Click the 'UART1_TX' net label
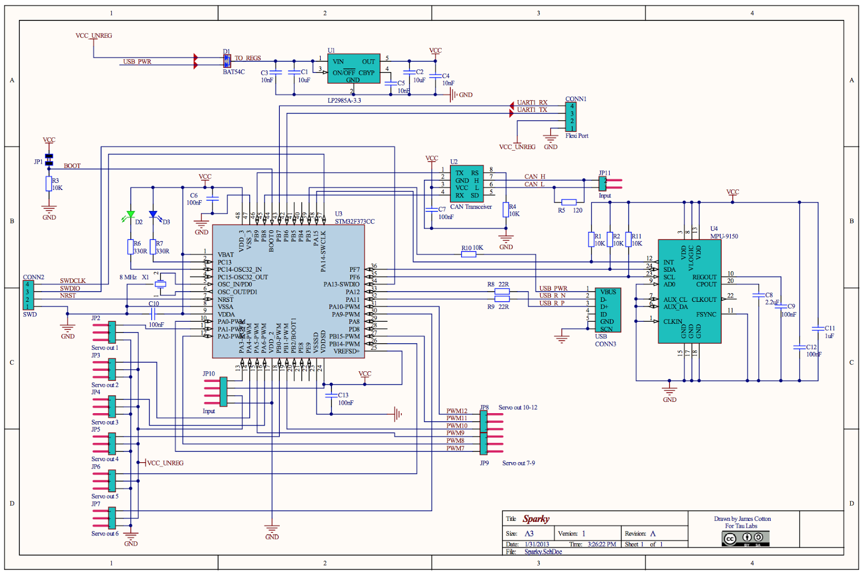 point(532,110)
